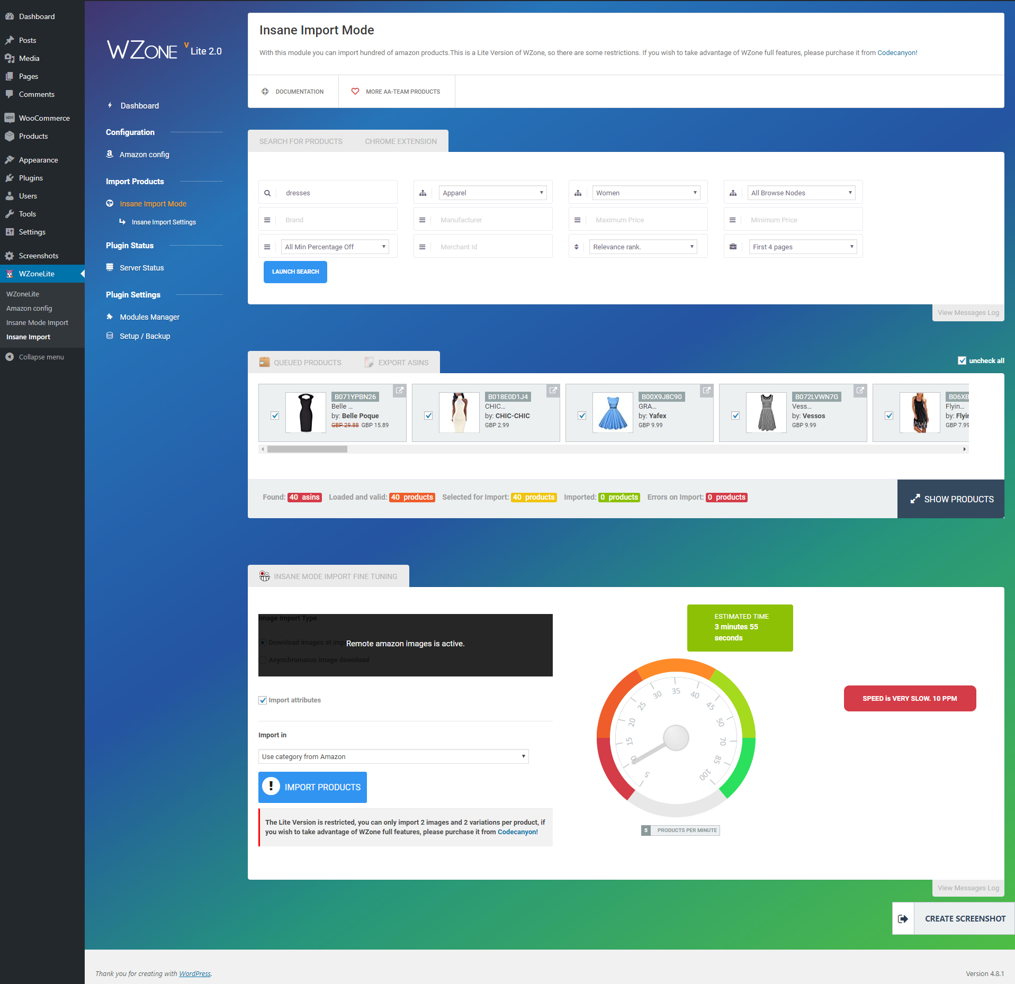This screenshot has height=984, width=1015.
Task: Click the Create Screenshot button
Action: [x=954, y=919]
